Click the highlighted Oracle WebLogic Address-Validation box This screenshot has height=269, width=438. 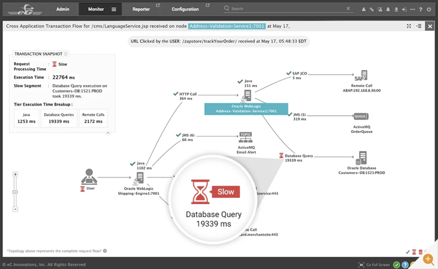click(246, 109)
